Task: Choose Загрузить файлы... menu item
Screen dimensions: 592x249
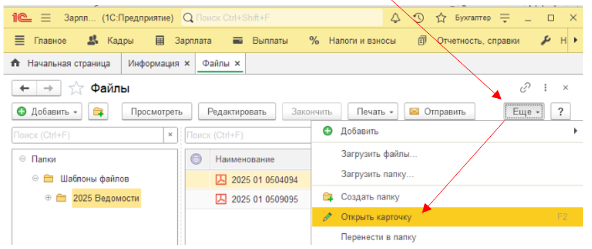Action: coord(448,154)
